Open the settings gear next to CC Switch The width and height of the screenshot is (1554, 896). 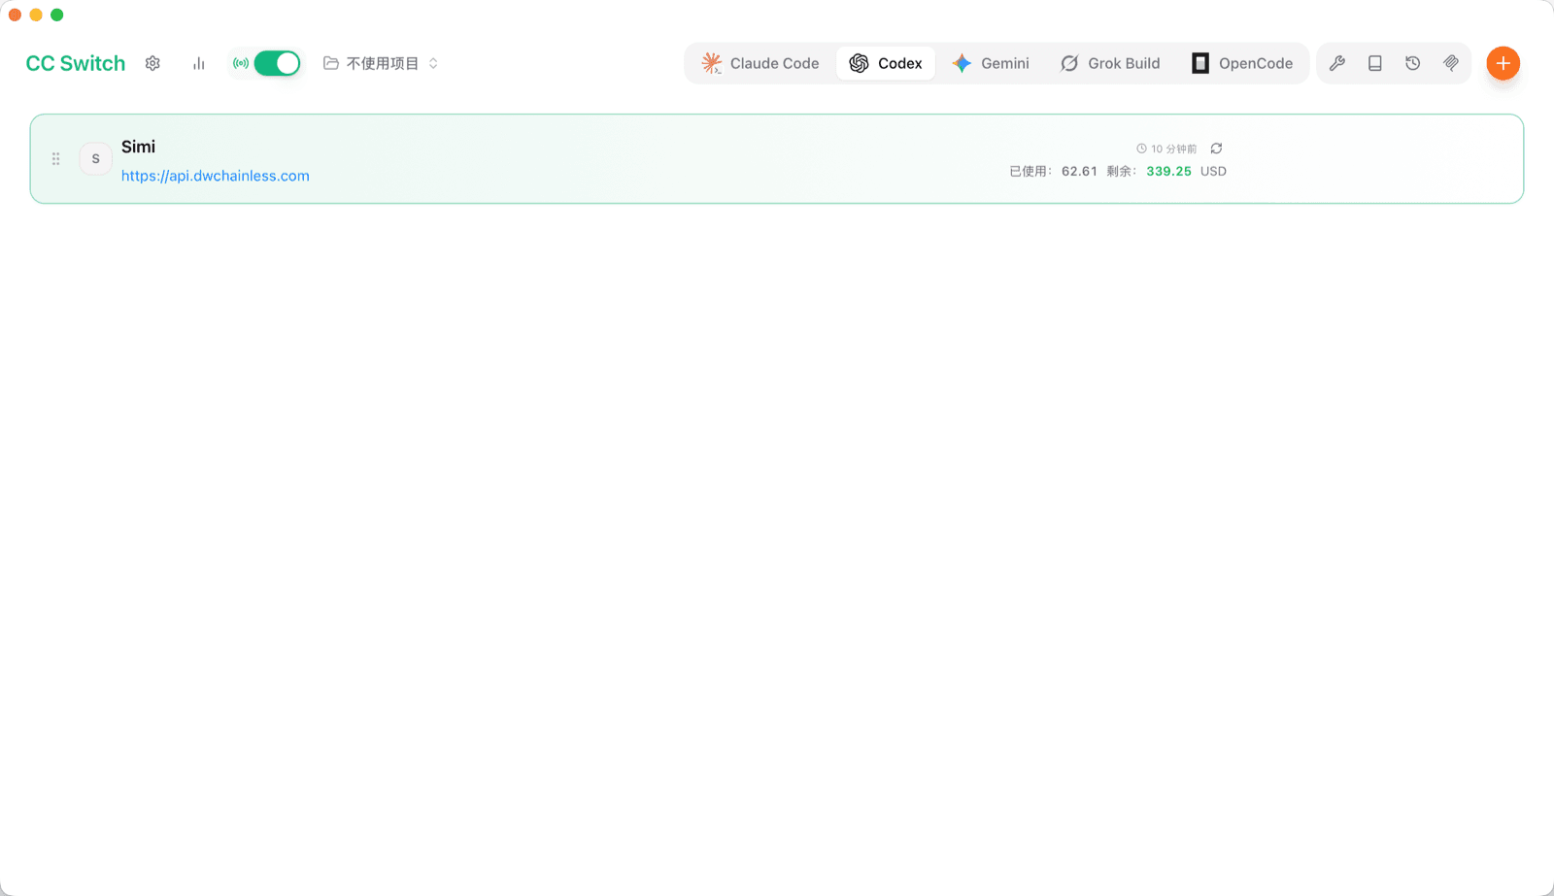click(152, 63)
